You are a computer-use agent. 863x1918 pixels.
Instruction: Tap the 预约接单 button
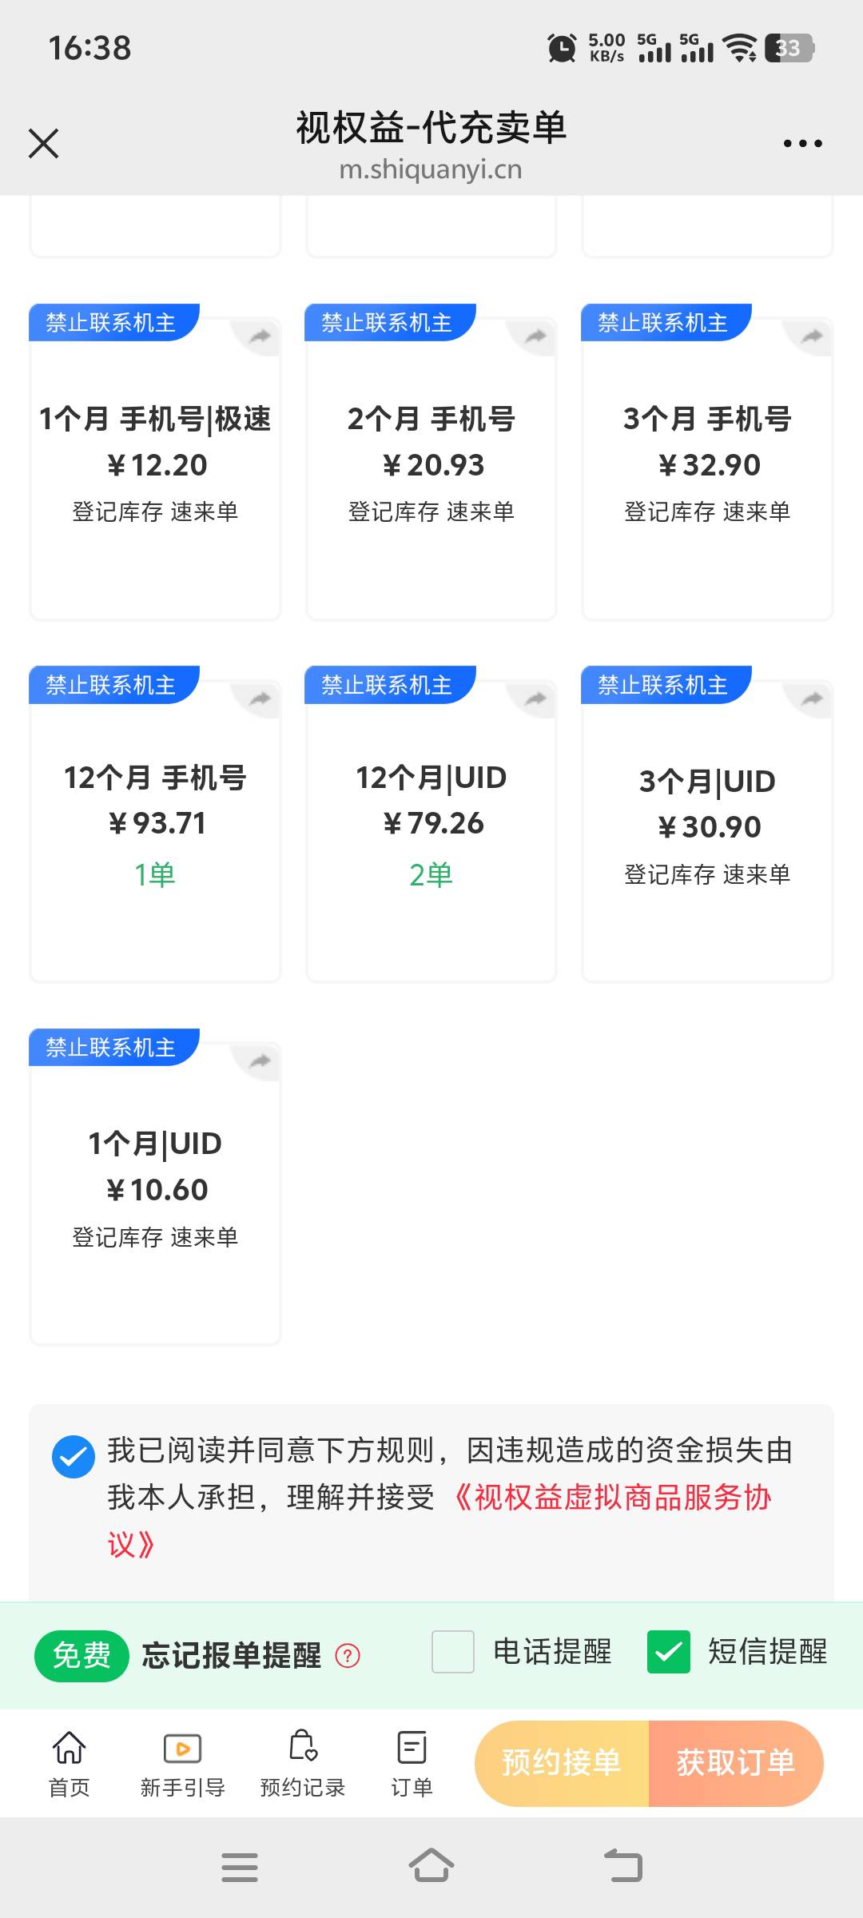[x=562, y=1763]
